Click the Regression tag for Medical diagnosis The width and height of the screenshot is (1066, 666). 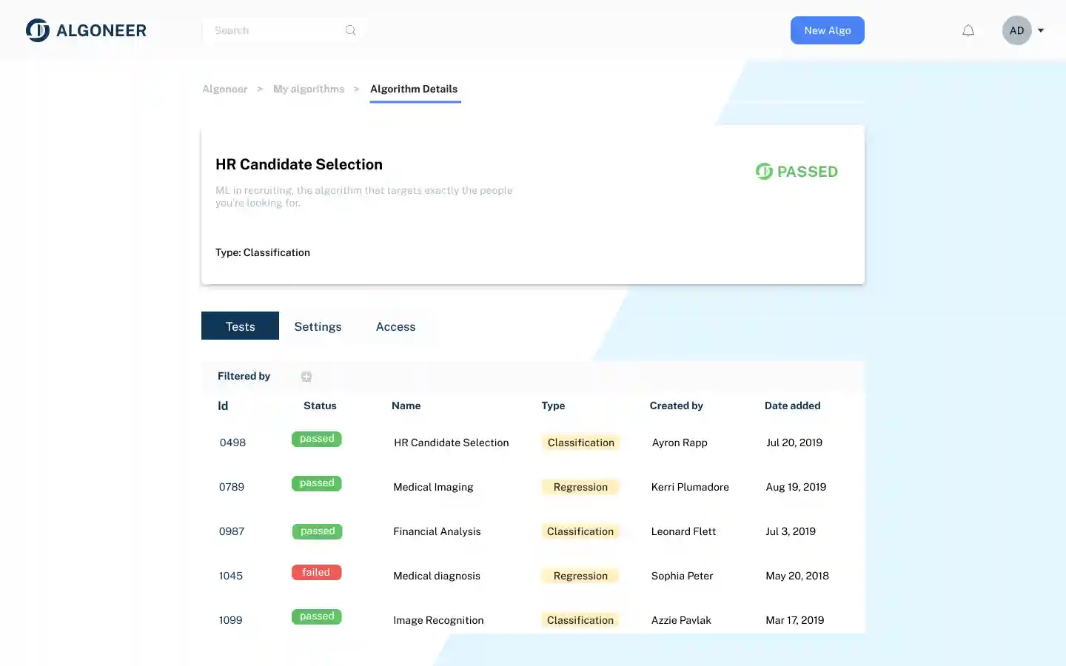coord(580,576)
